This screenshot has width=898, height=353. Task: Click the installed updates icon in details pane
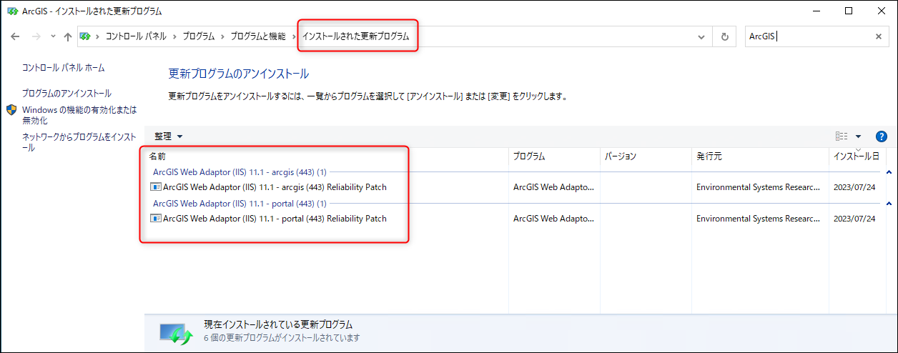click(x=176, y=333)
